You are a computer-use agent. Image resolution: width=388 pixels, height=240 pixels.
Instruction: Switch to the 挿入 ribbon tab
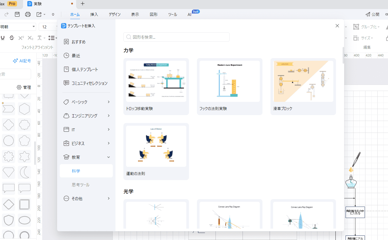(94, 14)
